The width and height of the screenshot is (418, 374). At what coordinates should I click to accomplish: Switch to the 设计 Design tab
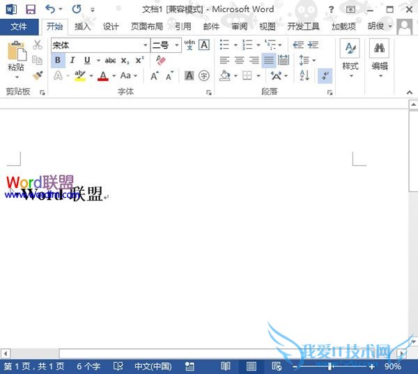pos(111,26)
